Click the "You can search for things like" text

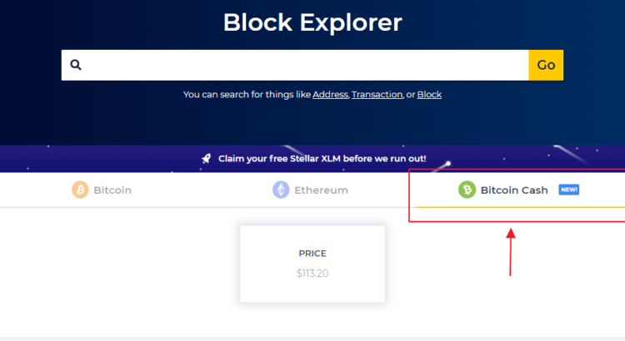247,95
